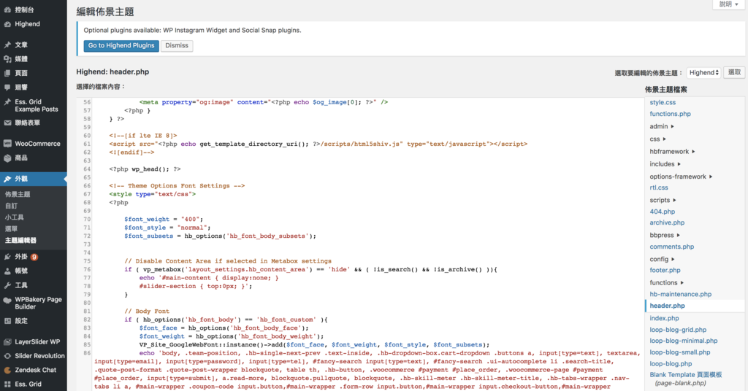Select header.php in theme files list

click(x=667, y=306)
